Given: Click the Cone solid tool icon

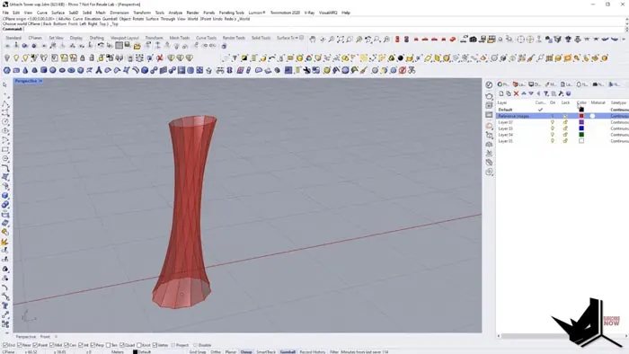Looking at the screenshot, I should tap(25, 70).
